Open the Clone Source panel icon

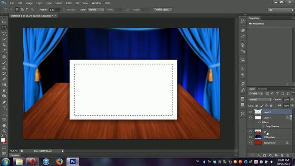tap(243, 60)
